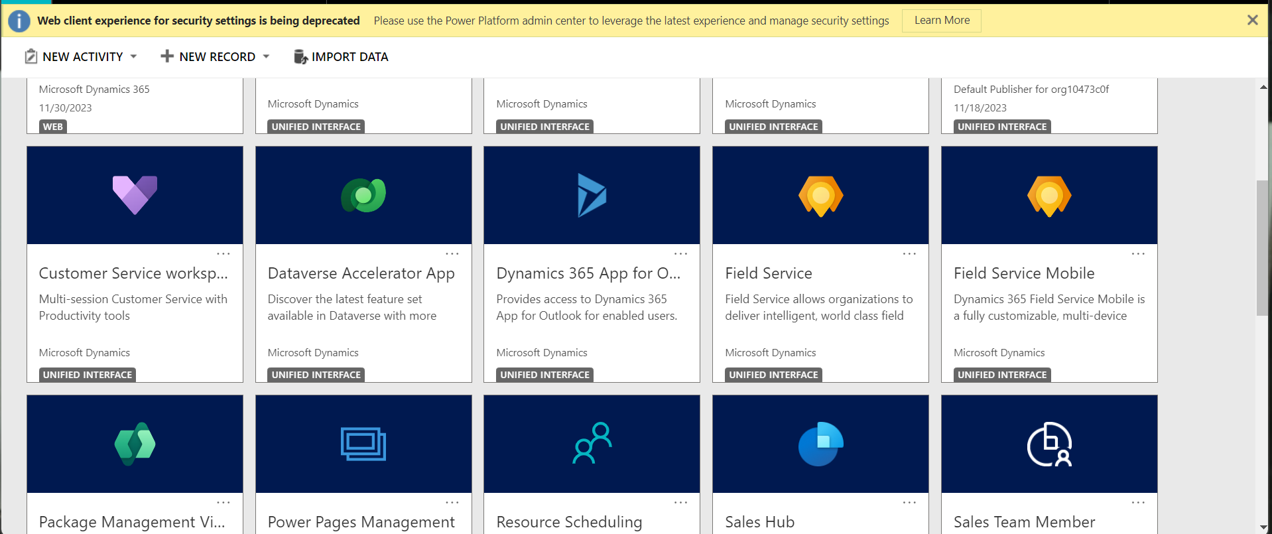This screenshot has height=534, width=1272.
Task: Open the Sales Team Member title
Action: [1025, 522]
